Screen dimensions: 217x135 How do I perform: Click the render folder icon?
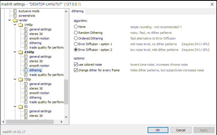[x=15, y=20]
